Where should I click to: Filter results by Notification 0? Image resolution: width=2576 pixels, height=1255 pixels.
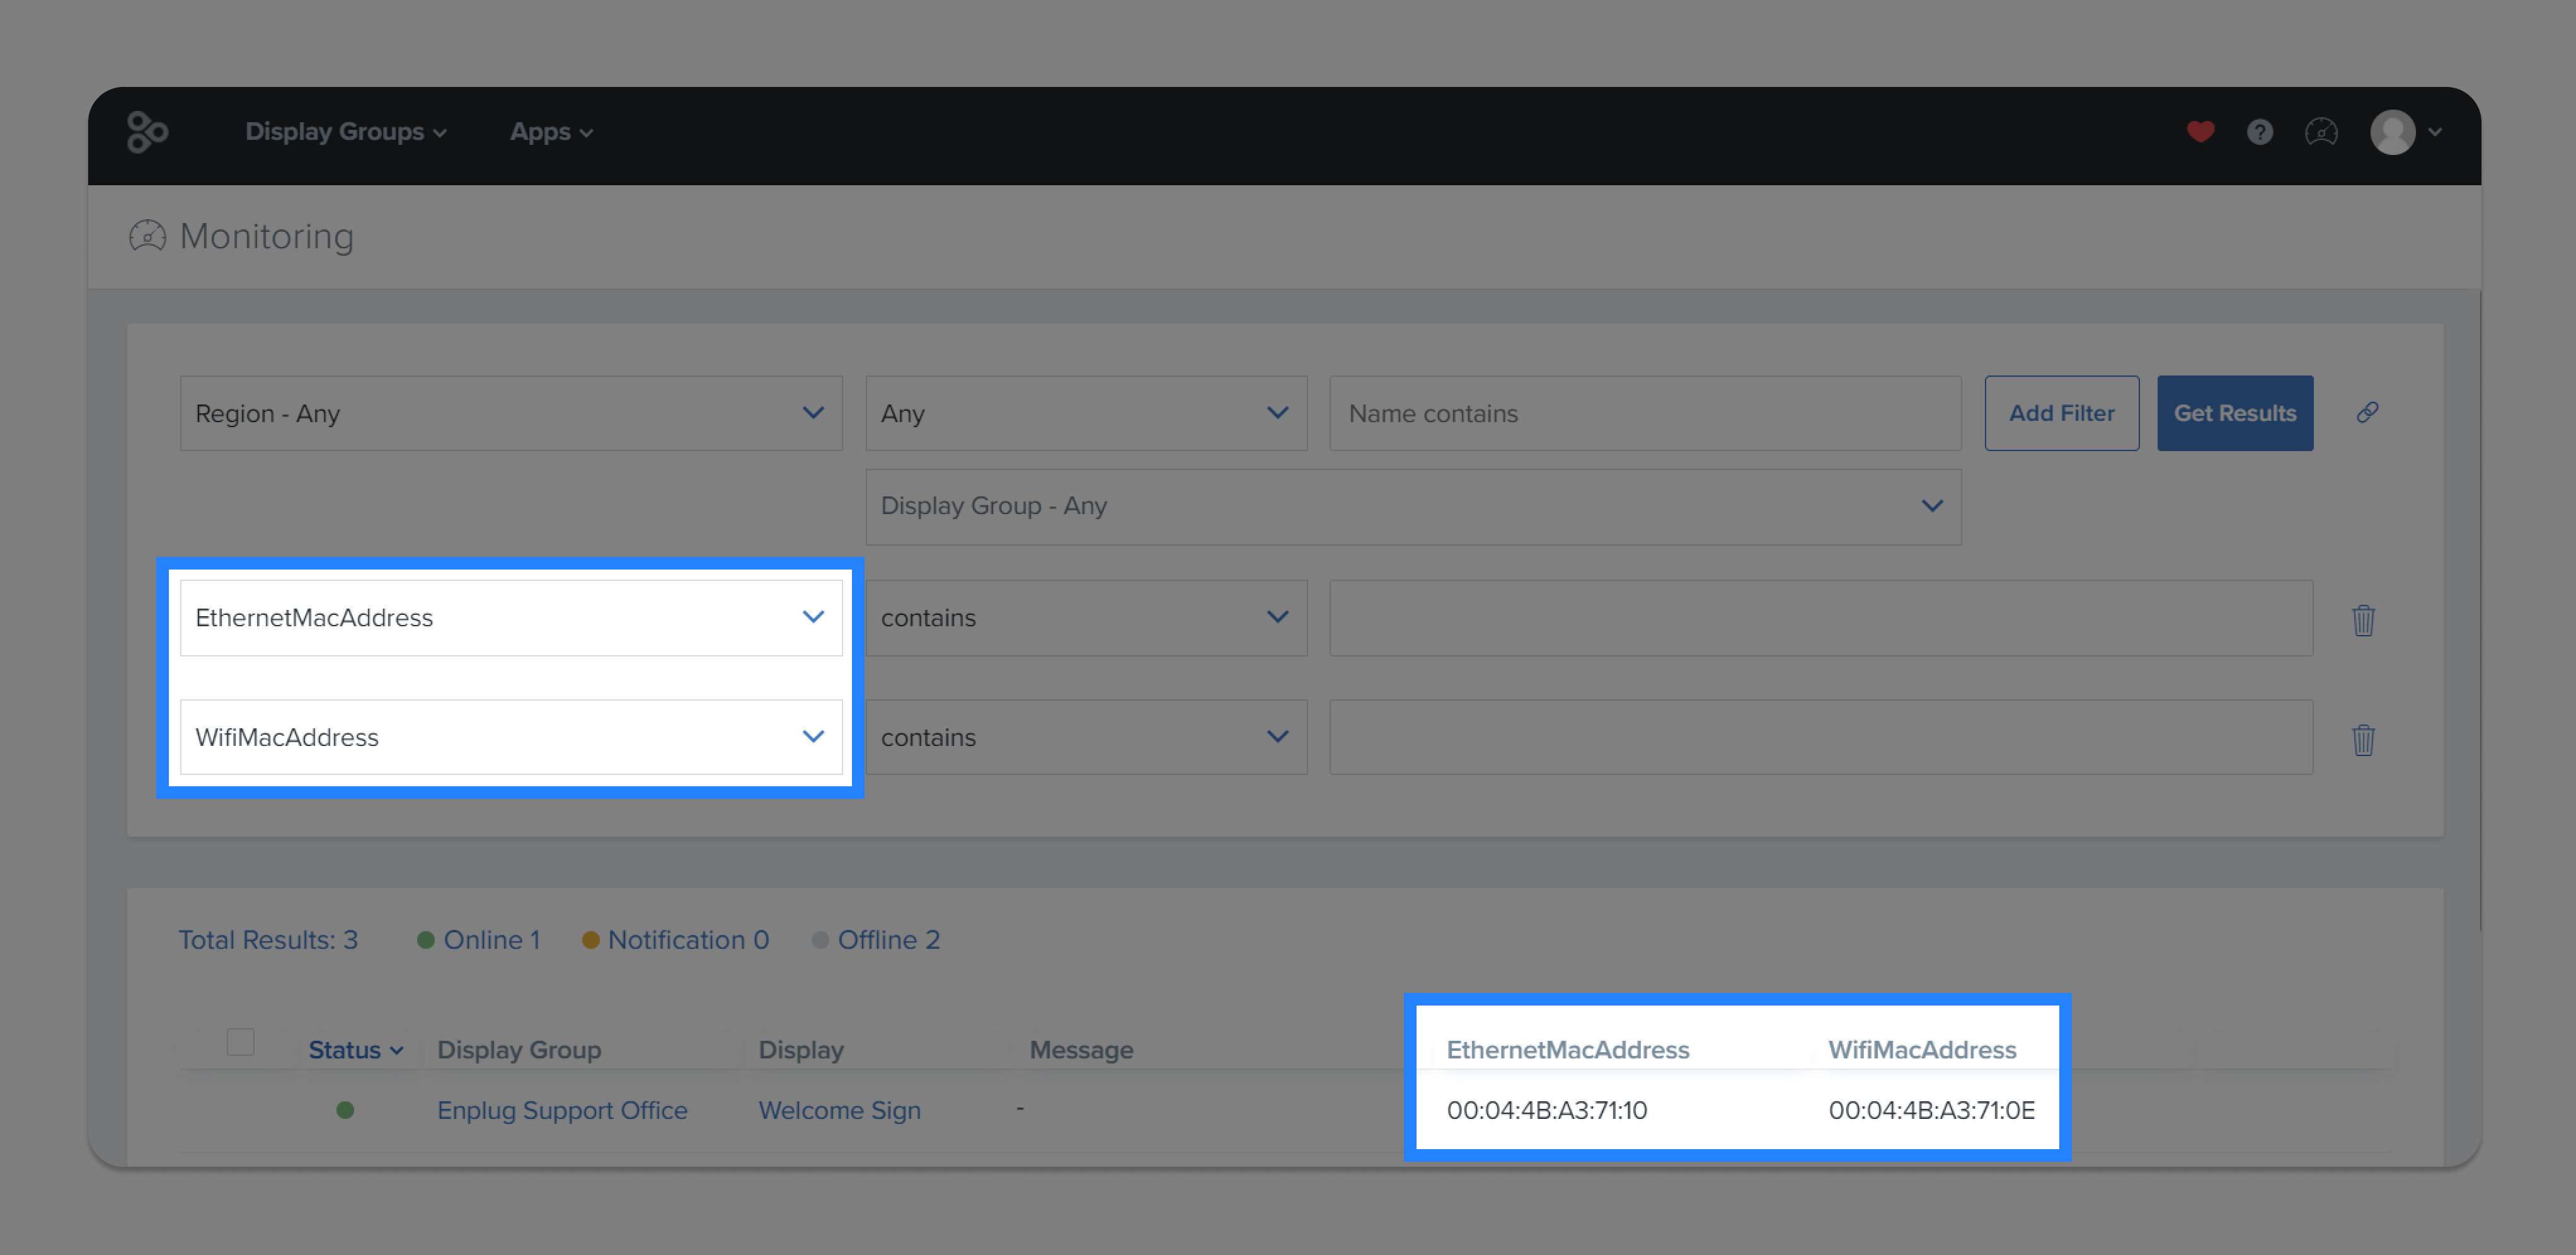coord(675,940)
